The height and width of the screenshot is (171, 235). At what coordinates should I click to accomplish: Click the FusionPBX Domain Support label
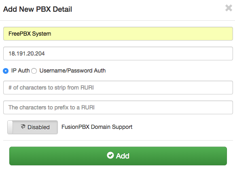point(97,127)
